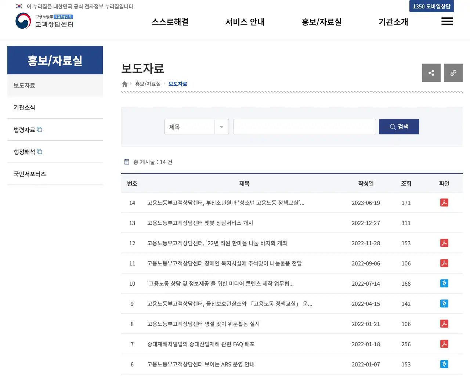Open the 제목 search field dropdown
This screenshot has height=376, width=470.
point(221,126)
